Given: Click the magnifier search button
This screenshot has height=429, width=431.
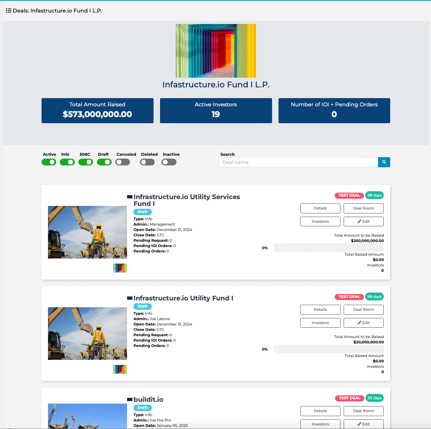Looking at the screenshot, I should tap(384, 162).
